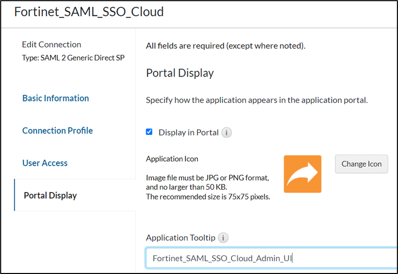Image resolution: width=398 pixels, height=274 pixels.
Task: Click the info icon beside Display in Portal
Action: 226,133
